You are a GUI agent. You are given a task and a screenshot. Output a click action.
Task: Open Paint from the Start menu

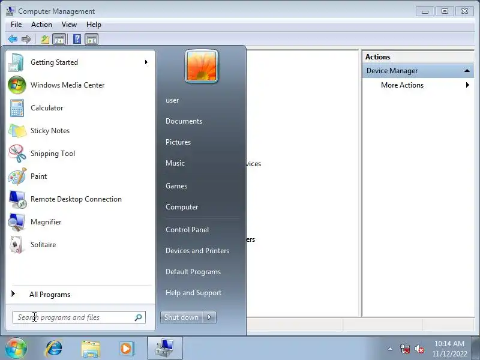click(x=80, y=176)
